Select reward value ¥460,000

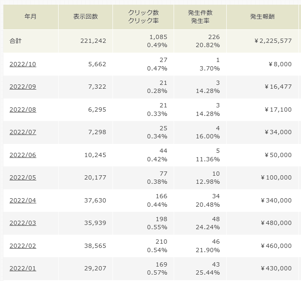pos(276,246)
